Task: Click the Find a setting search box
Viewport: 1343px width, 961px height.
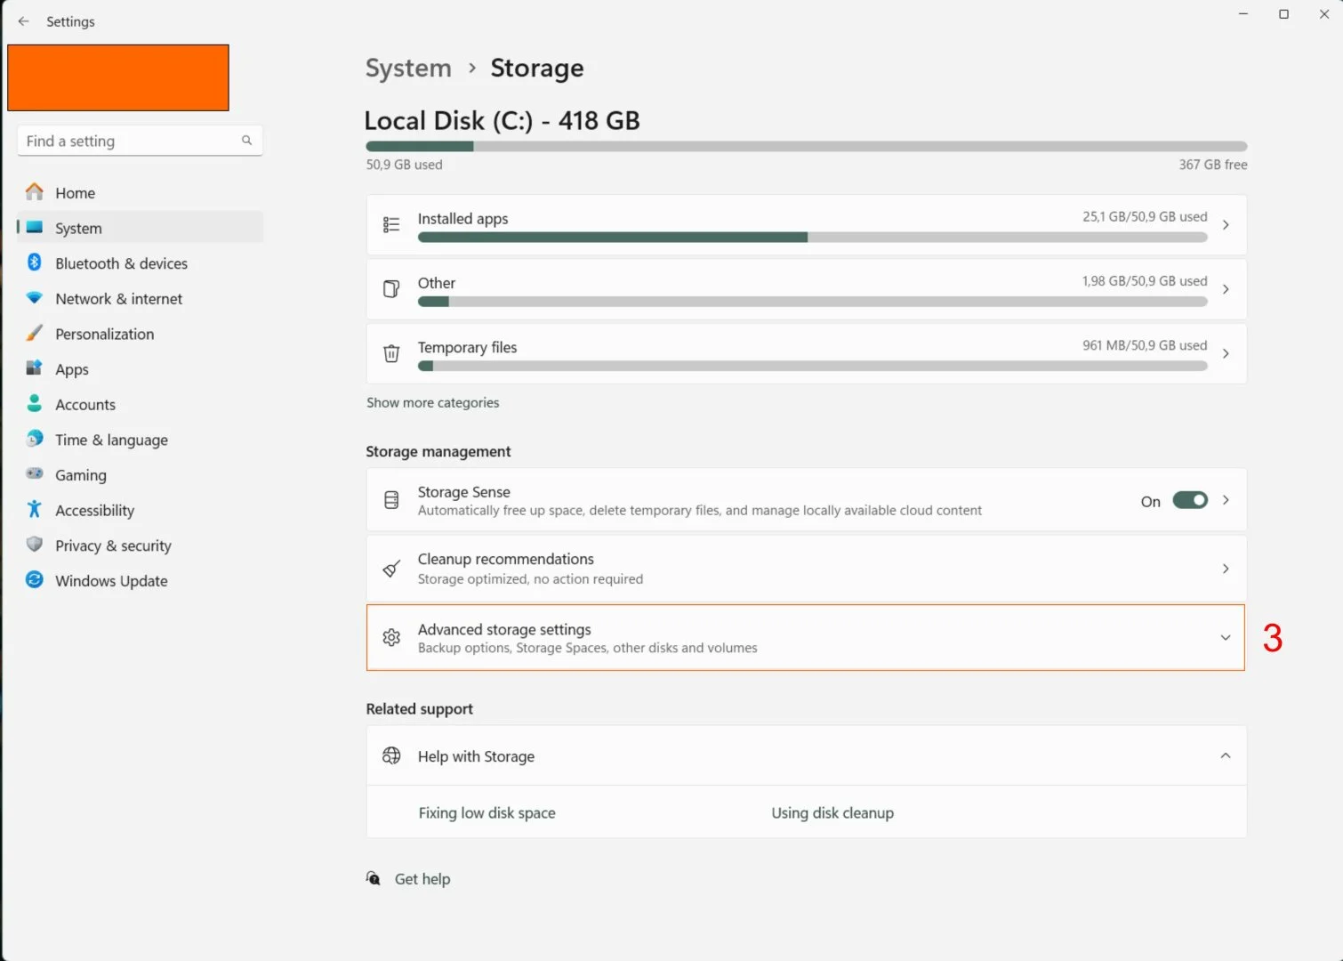Action: pos(140,141)
